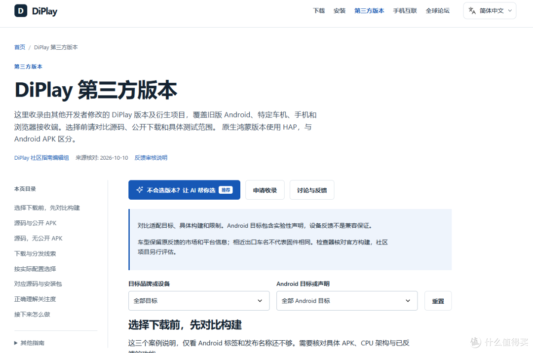Click the 推荐 badge on AI button

tap(226, 190)
